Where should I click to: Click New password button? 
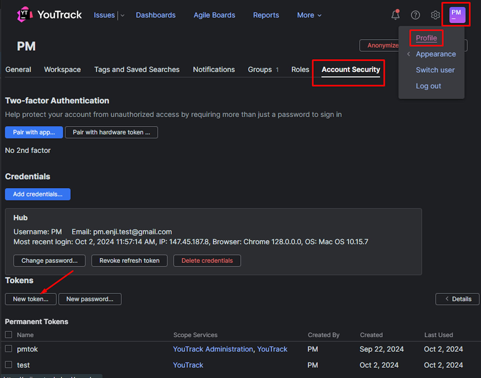[90, 299]
